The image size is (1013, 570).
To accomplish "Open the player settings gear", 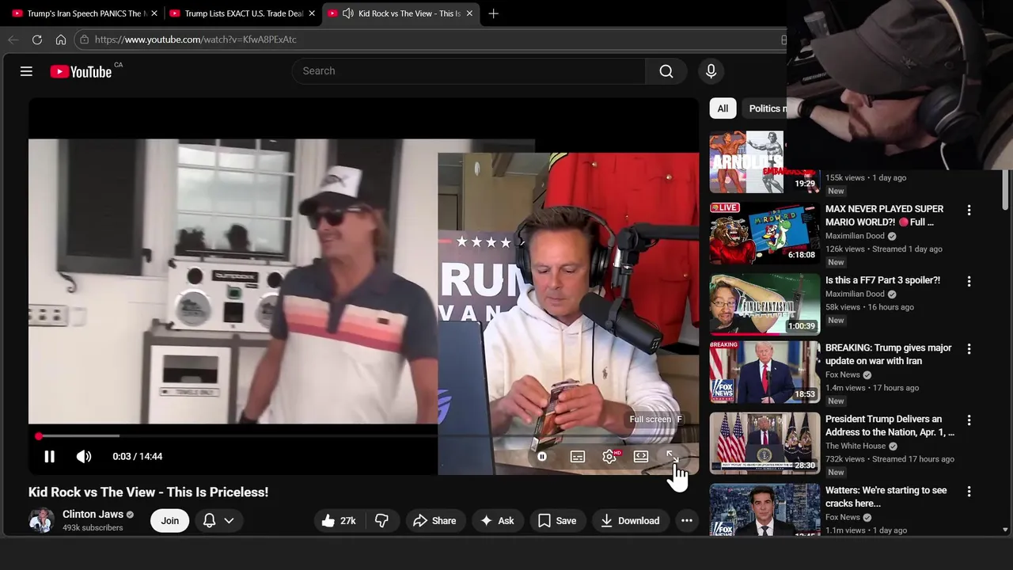I will click(609, 456).
